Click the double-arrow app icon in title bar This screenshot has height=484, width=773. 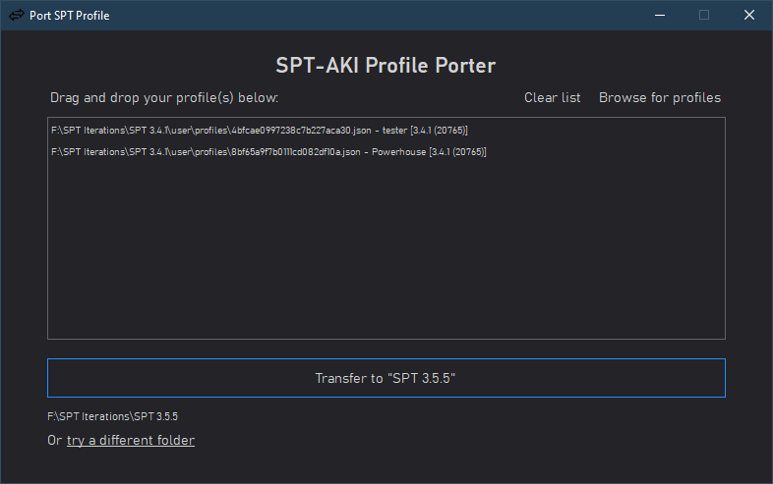pos(17,15)
